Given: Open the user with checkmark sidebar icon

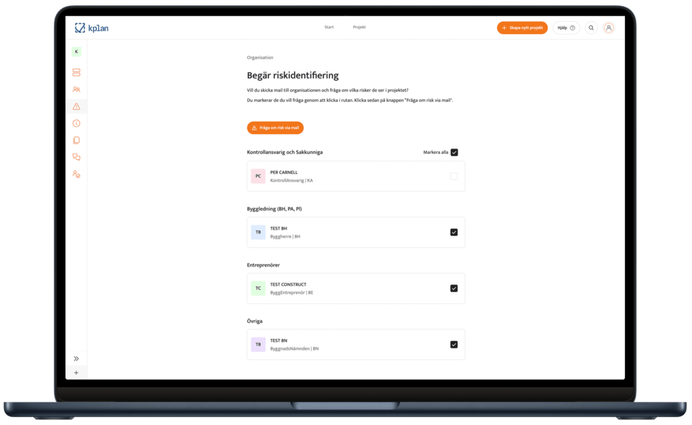Looking at the screenshot, I should (76, 174).
